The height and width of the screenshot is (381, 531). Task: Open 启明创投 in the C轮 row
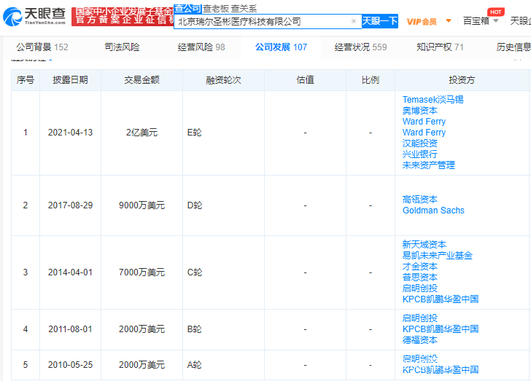420,288
